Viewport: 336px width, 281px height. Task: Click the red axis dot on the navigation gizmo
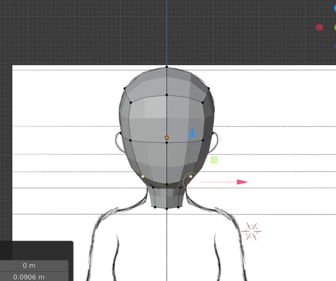tap(319, 28)
